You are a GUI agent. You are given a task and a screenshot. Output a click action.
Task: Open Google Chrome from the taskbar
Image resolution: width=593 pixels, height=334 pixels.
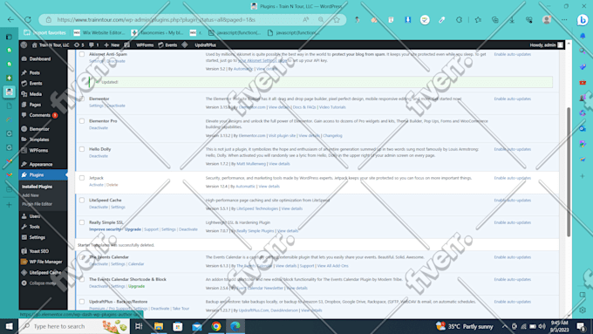[216, 326]
